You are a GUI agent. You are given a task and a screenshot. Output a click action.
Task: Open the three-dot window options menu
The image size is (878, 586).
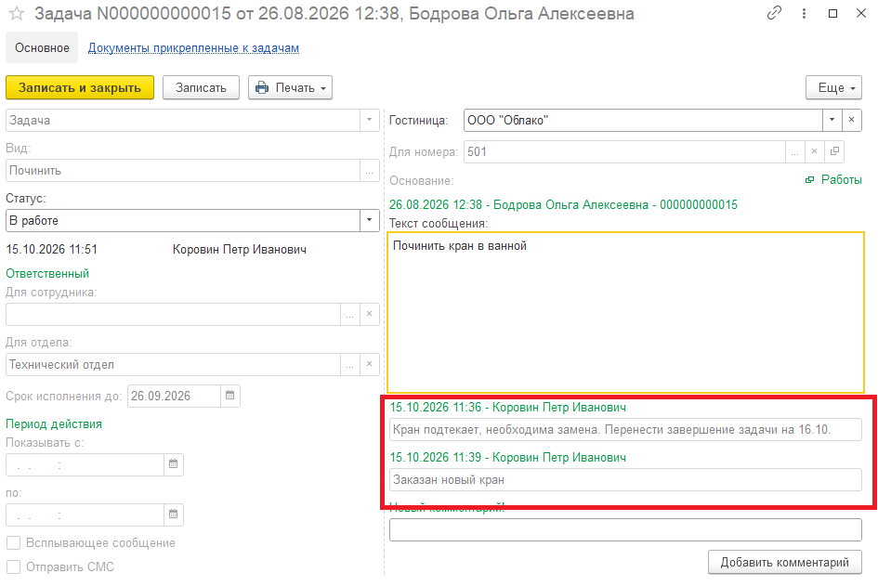(804, 13)
